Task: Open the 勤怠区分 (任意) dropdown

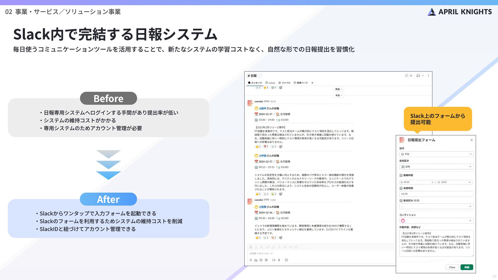Action: click(437, 206)
